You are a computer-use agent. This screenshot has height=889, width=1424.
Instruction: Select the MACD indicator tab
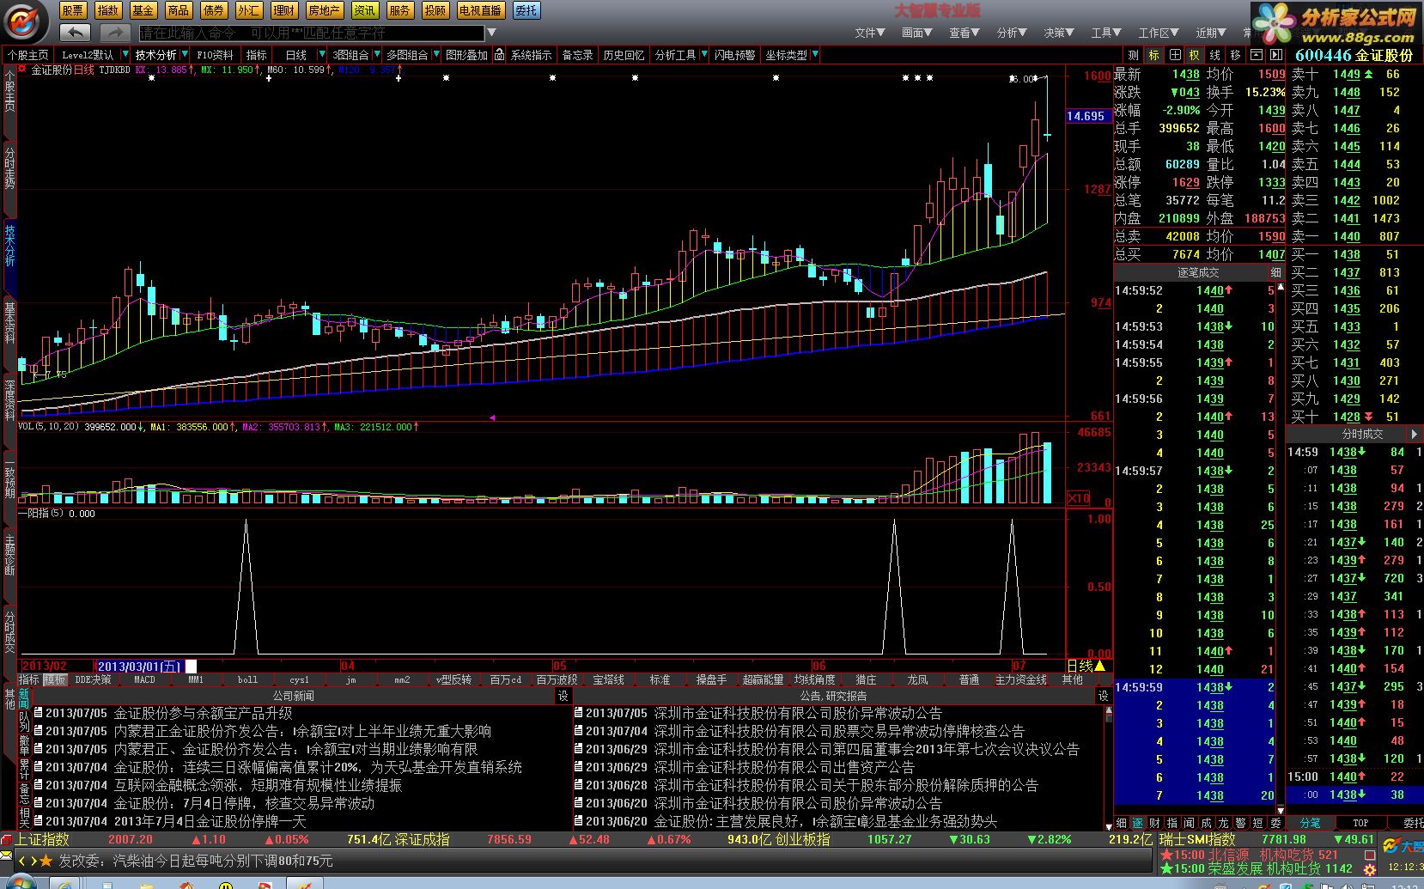pyautogui.click(x=144, y=679)
